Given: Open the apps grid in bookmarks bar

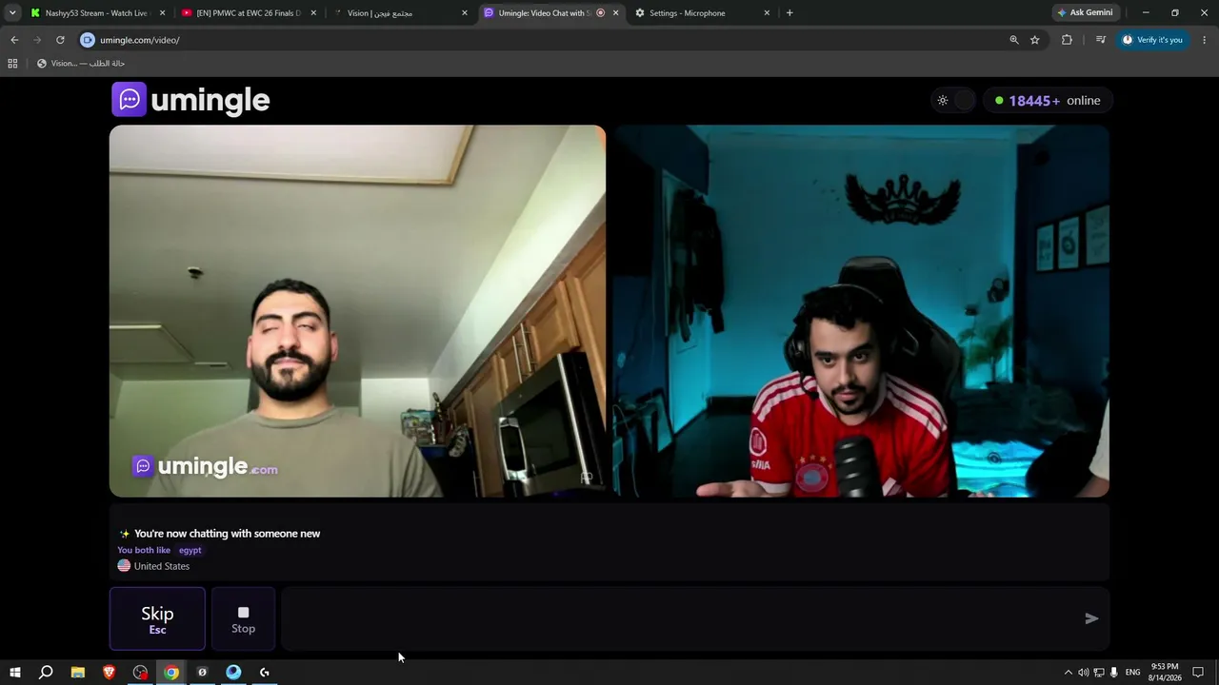Looking at the screenshot, I should pos(12,64).
